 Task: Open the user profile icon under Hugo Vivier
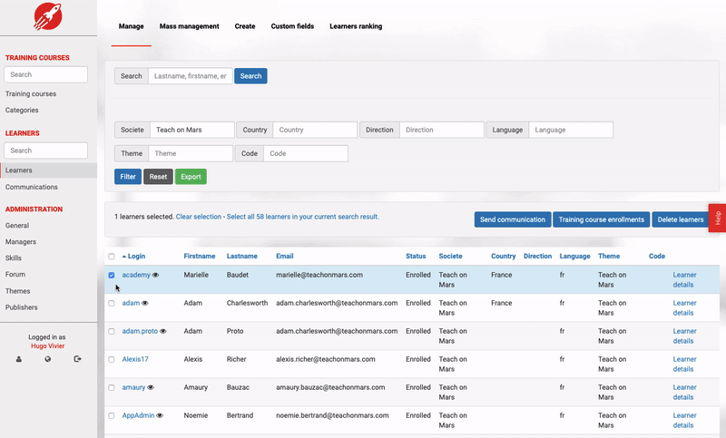[19, 359]
